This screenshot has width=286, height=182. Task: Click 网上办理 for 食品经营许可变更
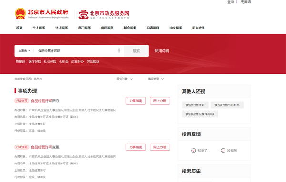(160, 147)
